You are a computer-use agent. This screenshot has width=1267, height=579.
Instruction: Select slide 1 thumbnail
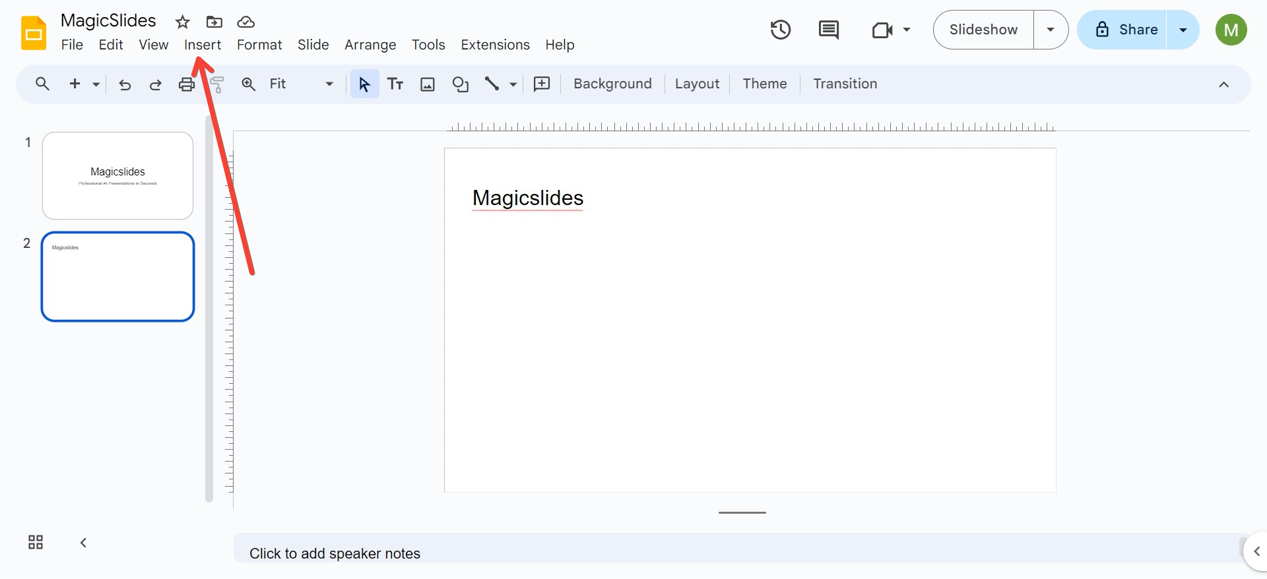tap(117, 175)
